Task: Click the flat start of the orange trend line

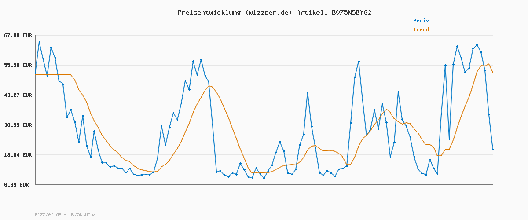Action: (x=53, y=75)
